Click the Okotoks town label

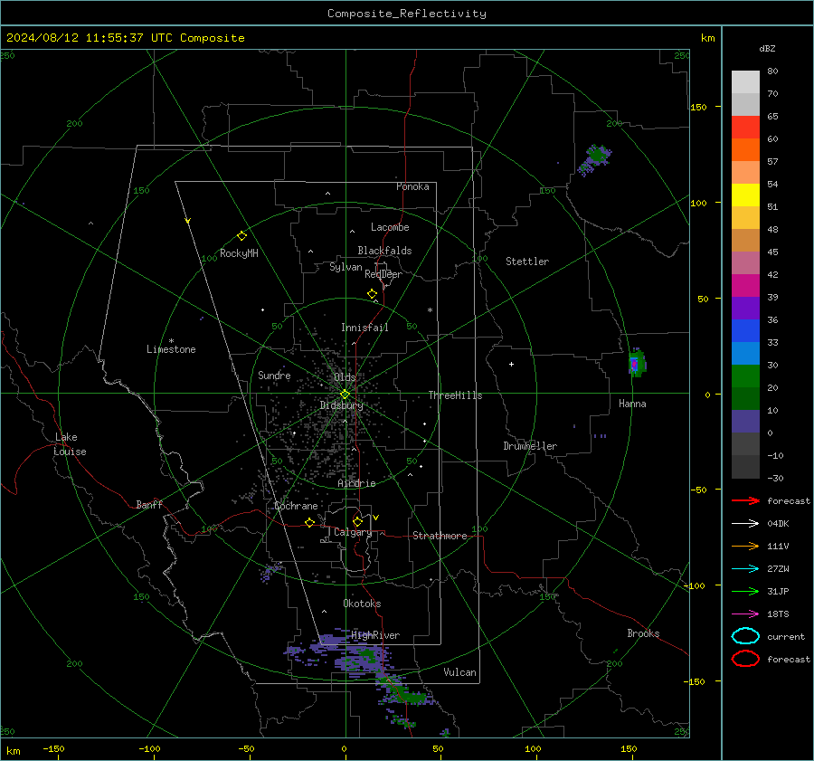[362, 604]
